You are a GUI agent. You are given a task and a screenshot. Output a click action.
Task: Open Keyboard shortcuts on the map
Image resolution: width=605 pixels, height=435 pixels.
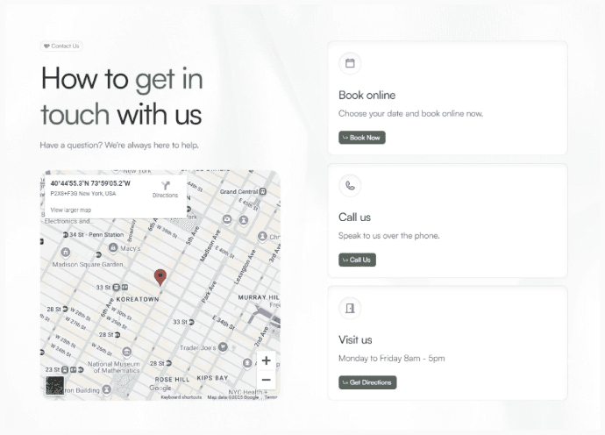click(181, 397)
